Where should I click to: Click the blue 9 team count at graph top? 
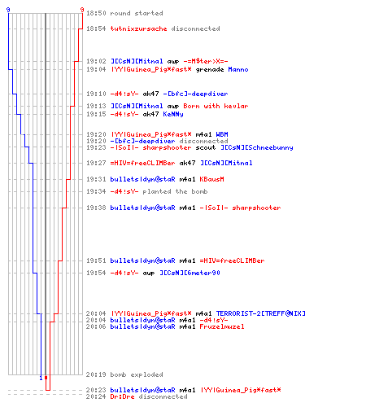(x=8, y=10)
